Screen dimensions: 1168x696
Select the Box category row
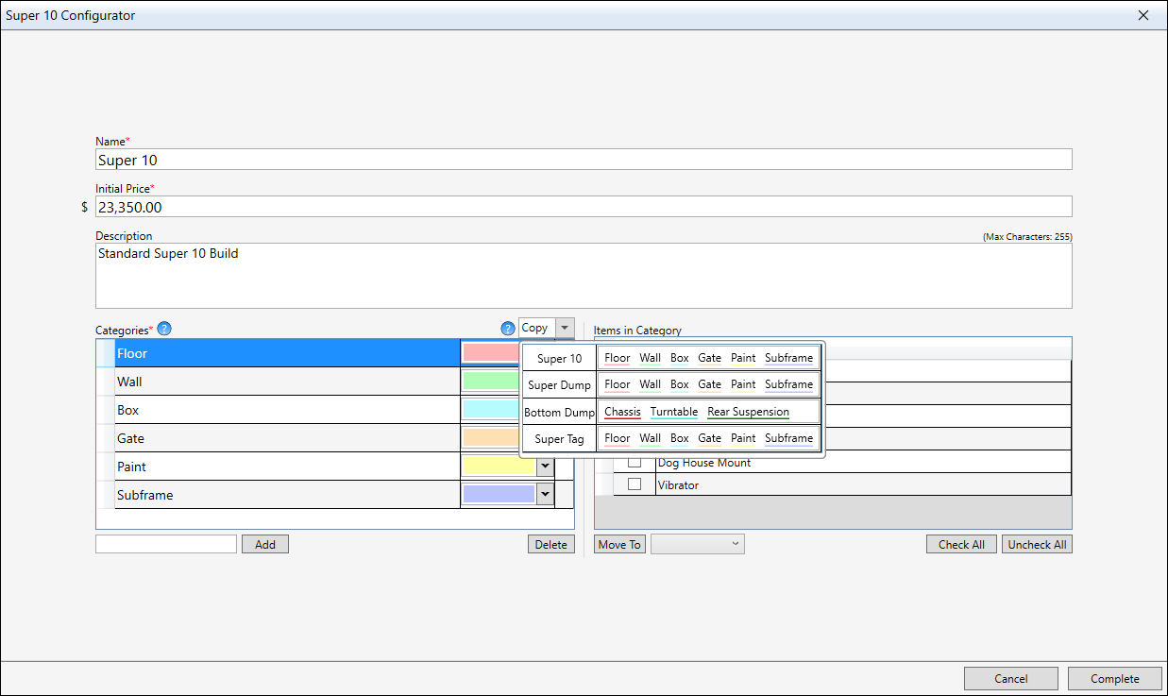click(283, 410)
